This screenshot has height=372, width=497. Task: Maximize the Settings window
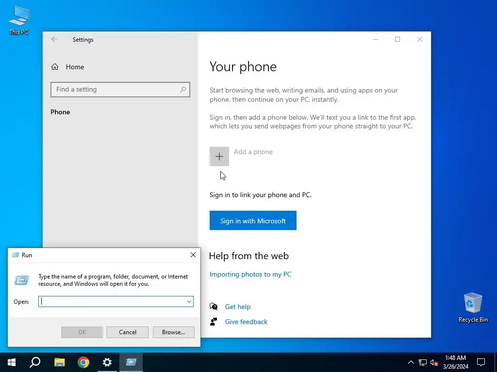click(x=398, y=39)
